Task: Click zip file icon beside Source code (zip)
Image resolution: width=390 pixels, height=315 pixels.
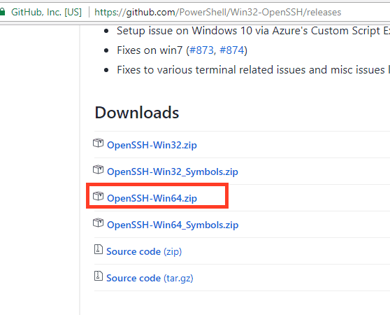Action: pyautogui.click(x=99, y=249)
